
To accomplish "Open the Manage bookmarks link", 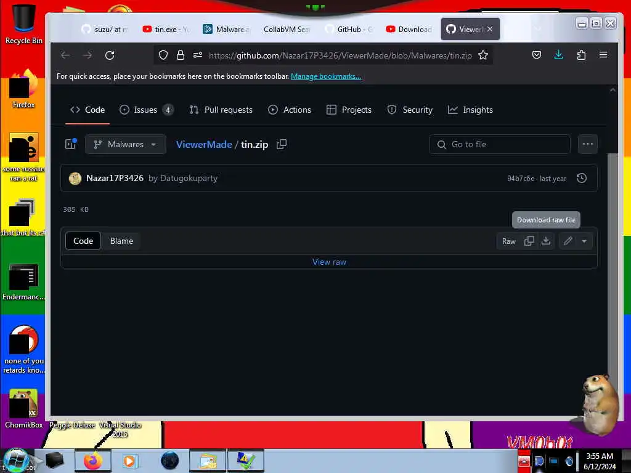I will coord(326,76).
